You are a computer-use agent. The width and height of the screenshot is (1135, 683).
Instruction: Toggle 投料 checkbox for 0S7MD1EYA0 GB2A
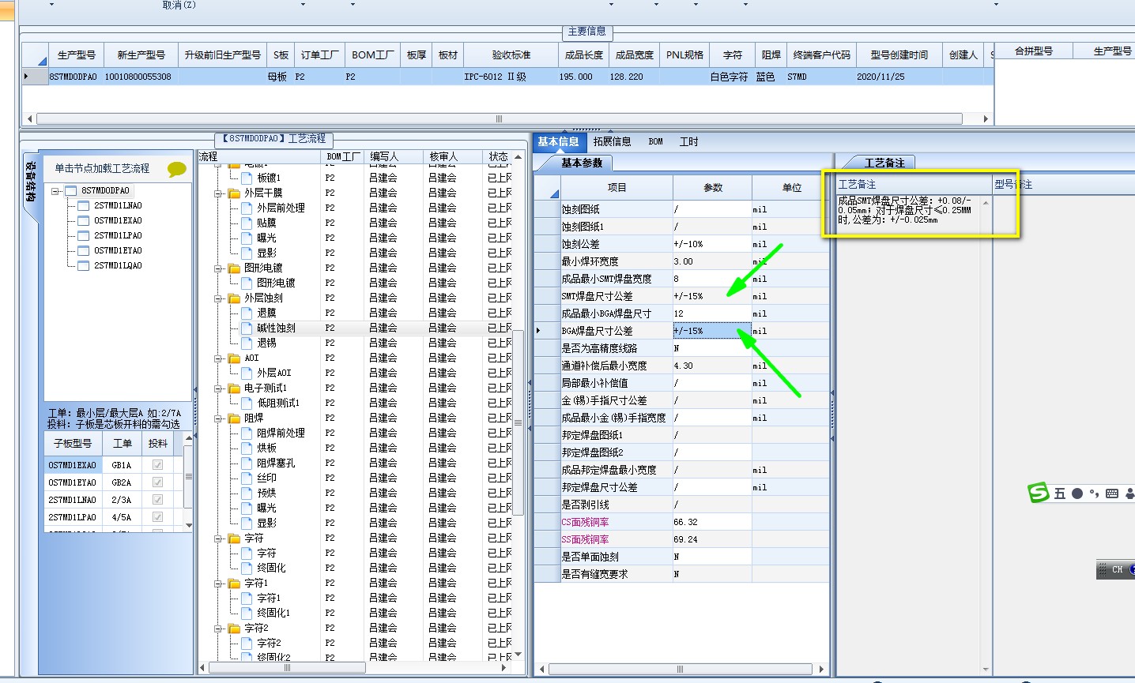[x=157, y=482]
